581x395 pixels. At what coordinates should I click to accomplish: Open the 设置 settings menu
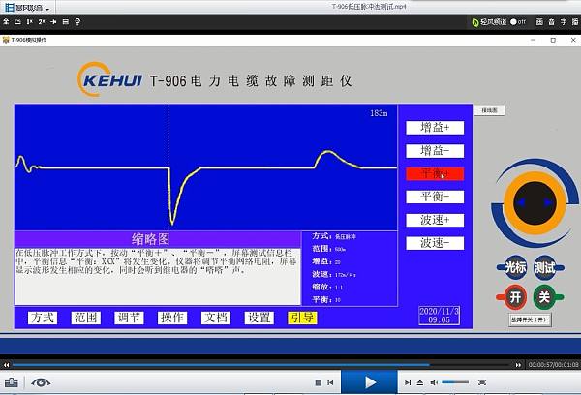coord(259,318)
